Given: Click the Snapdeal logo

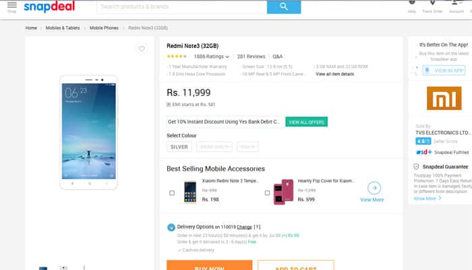Looking at the screenshot, I should click(49, 7).
